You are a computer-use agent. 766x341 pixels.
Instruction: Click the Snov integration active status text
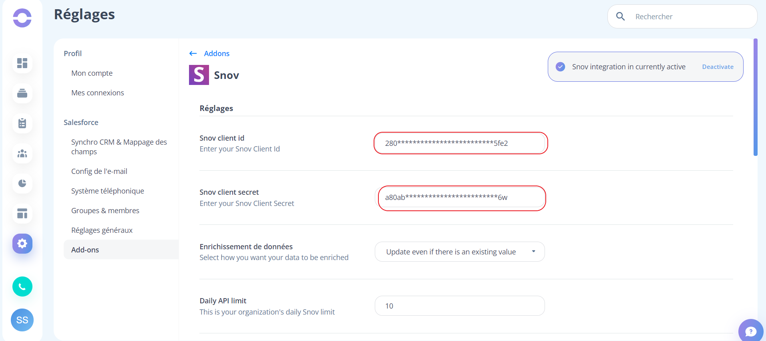pyautogui.click(x=629, y=67)
